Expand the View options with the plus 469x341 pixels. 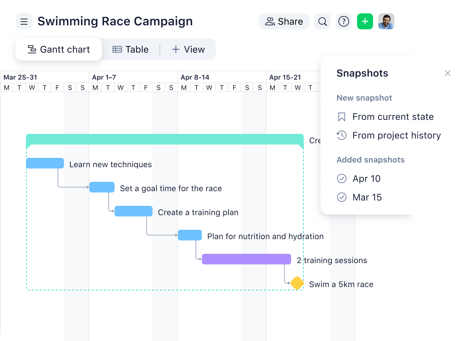pyautogui.click(x=176, y=49)
